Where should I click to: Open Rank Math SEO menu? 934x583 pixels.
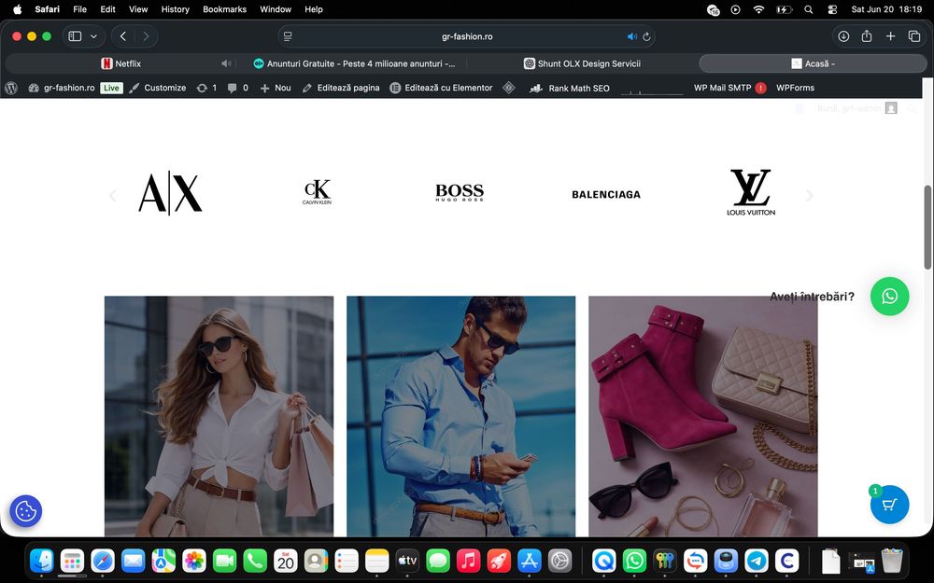(x=570, y=88)
